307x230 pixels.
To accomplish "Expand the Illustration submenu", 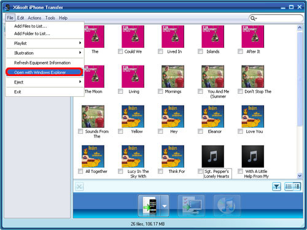I will pyautogui.click(x=45, y=53).
